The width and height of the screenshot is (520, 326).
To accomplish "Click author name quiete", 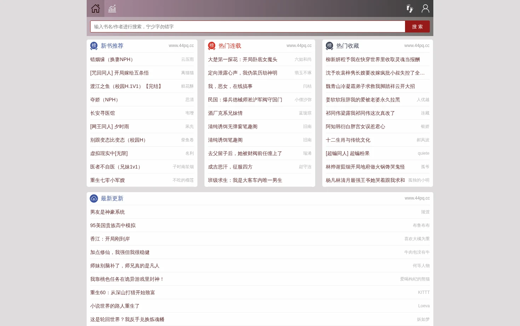I will pyautogui.click(x=423, y=153).
